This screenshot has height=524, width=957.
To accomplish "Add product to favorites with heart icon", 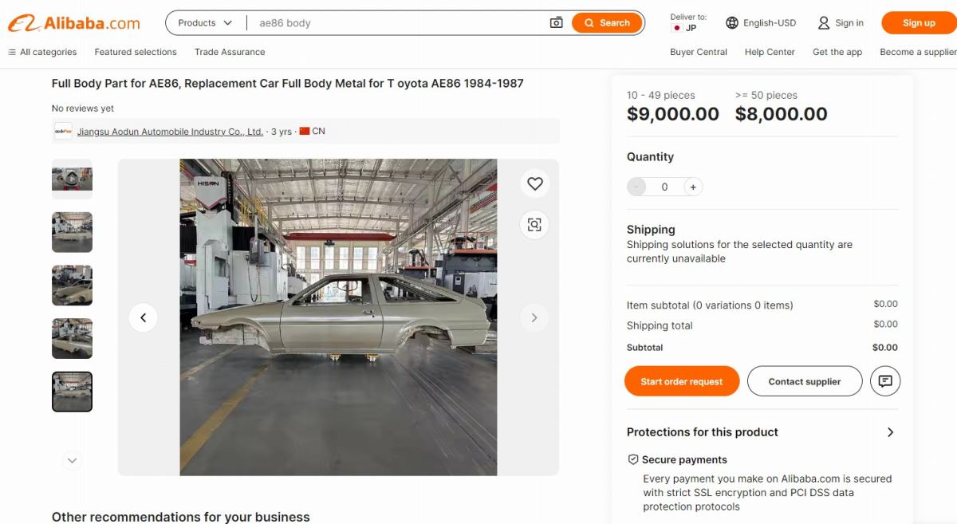I will point(535,184).
